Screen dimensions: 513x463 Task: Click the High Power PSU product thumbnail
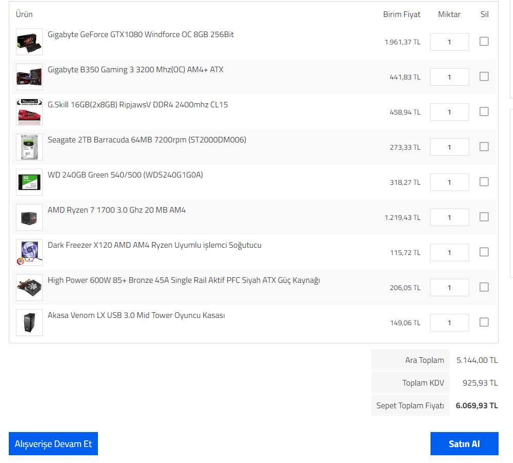(29, 288)
